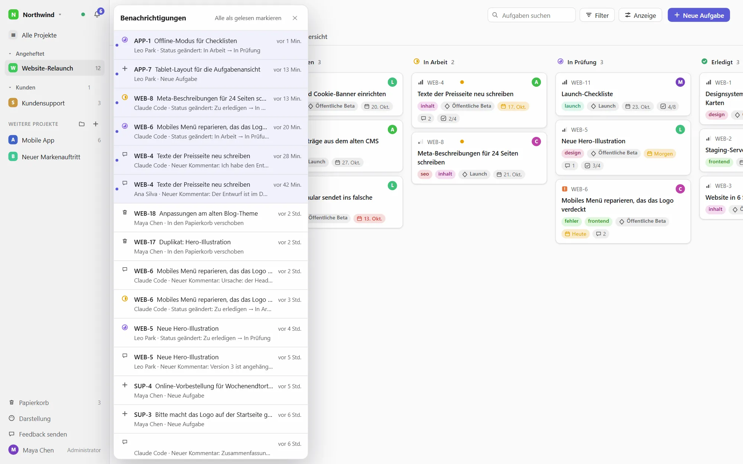Open Darstellung settings

tap(55, 419)
